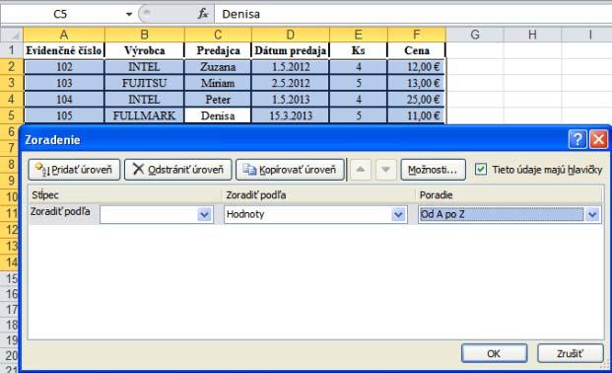Click price cell 25,00 €
Image resolution: width=612 pixels, height=373 pixels.
[417, 100]
